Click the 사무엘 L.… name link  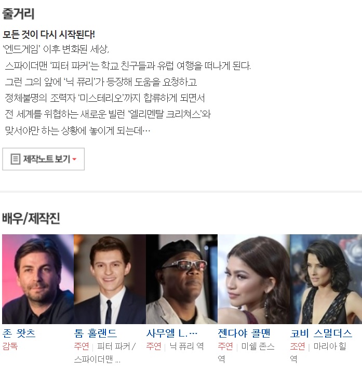click(172, 333)
